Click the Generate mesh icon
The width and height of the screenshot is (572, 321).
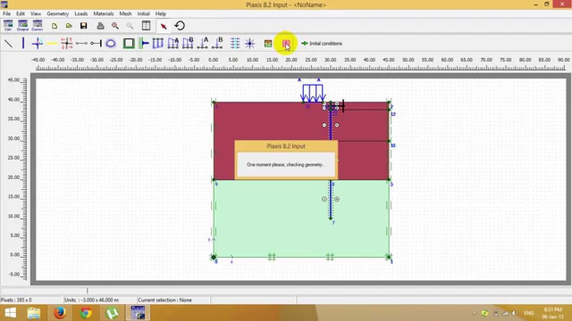pos(286,43)
